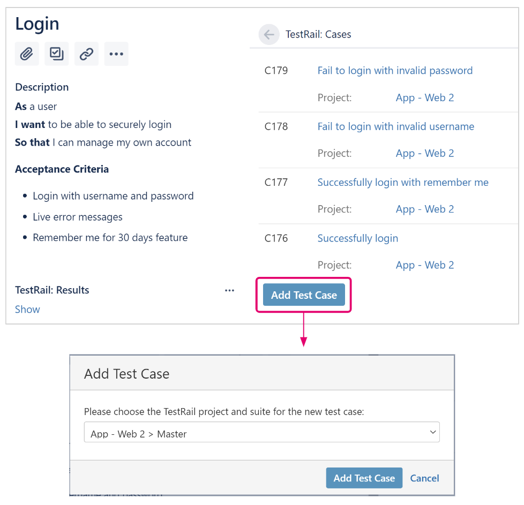Confirm Add Test Case in the dialog
The height and width of the screenshot is (505, 524).
pos(364,478)
